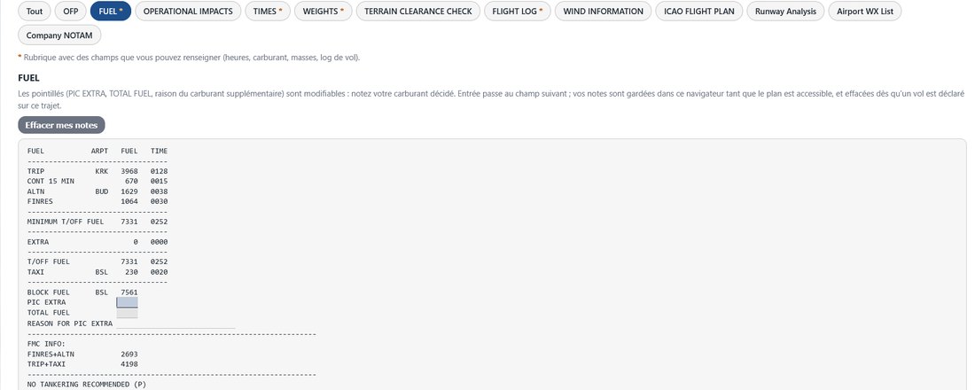Switch to the FLIGHT LOG tab
Image resolution: width=975 pixels, height=390 pixels.
518,12
